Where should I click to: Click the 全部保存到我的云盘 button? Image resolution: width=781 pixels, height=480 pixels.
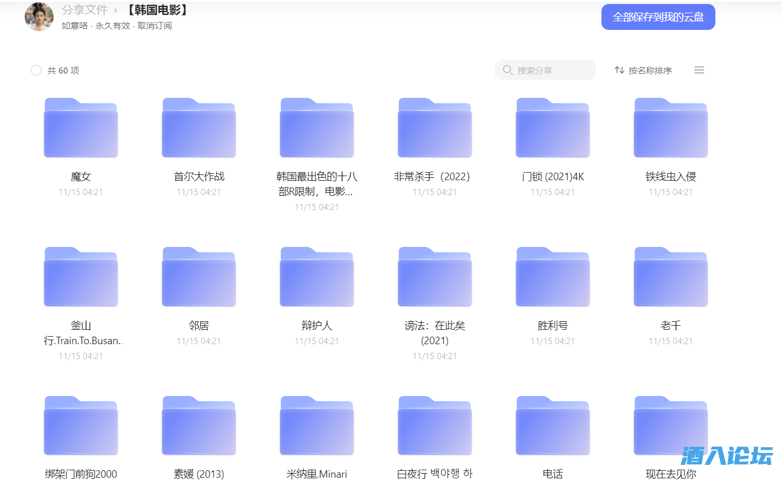658,17
